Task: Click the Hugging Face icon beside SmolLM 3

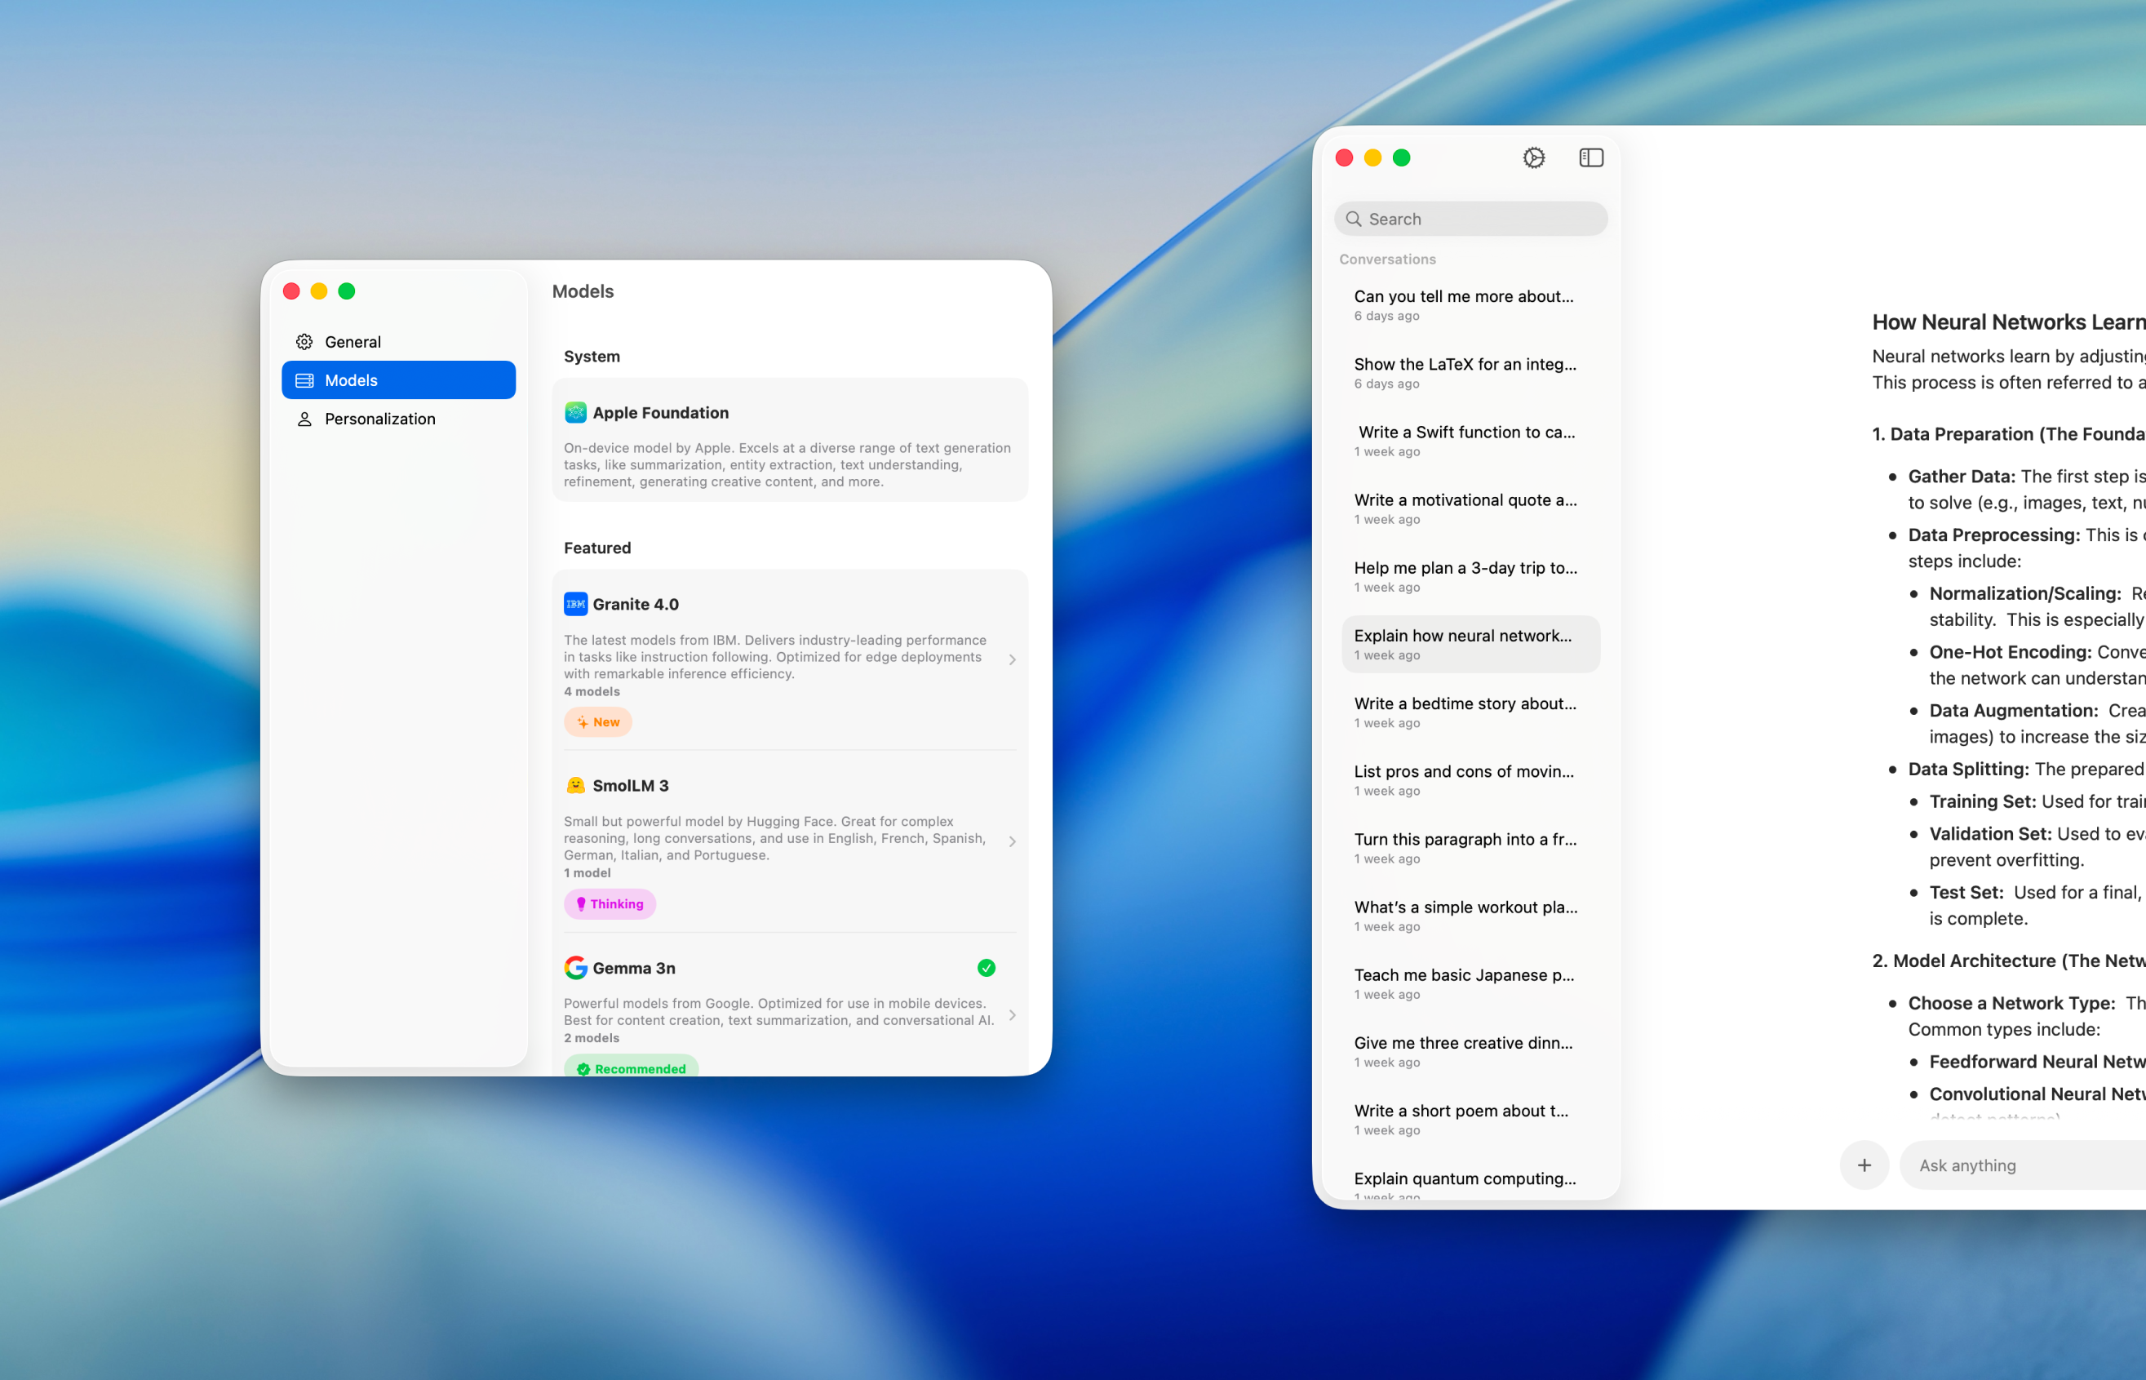Action: tap(577, 785)
